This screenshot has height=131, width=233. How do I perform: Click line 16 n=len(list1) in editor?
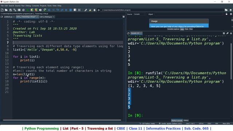(x=24, y=74)
